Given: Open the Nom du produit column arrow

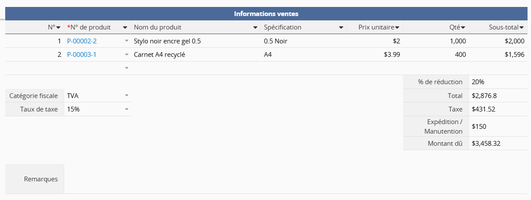Looking at the screenshot, I should tap(255, 28).
